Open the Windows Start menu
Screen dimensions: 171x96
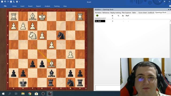pos(3,94)
